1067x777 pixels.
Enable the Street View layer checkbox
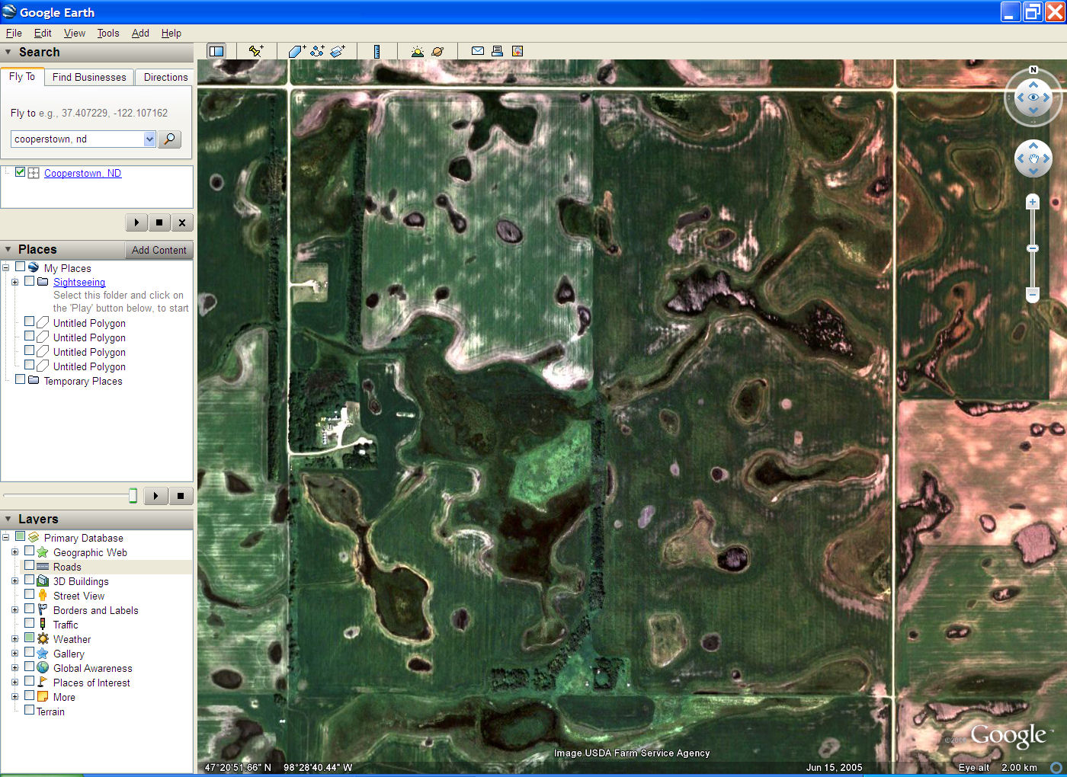[x=30, y=595]
